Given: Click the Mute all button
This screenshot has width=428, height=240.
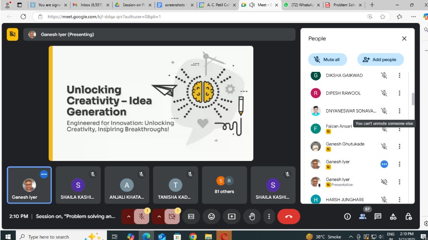Looking at the screenshot, I should [x=327, y=59].
